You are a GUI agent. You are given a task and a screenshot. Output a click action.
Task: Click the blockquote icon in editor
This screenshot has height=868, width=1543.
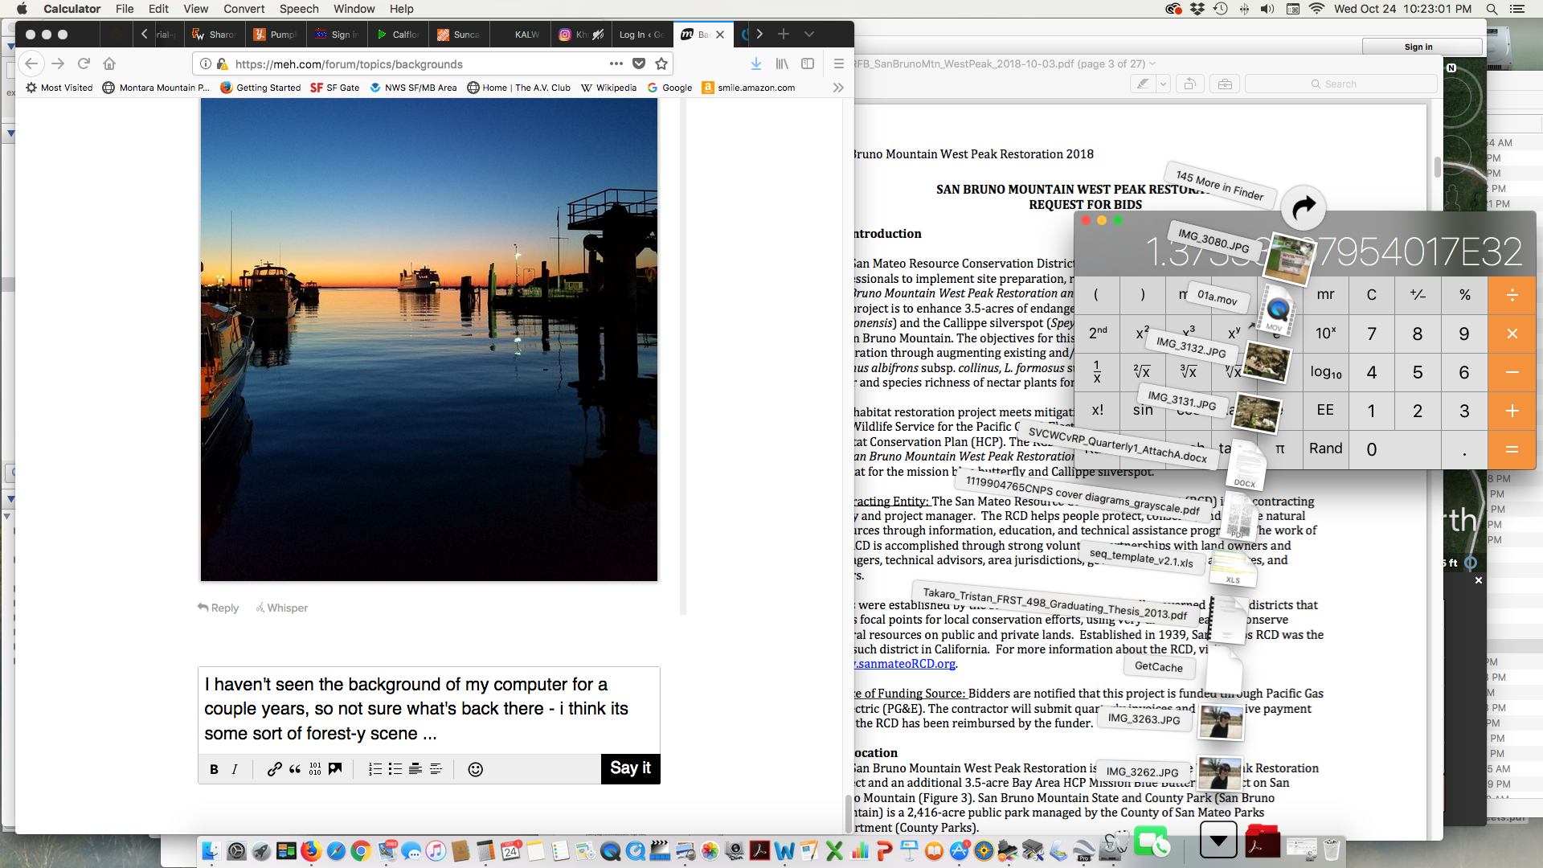(295, 769)
